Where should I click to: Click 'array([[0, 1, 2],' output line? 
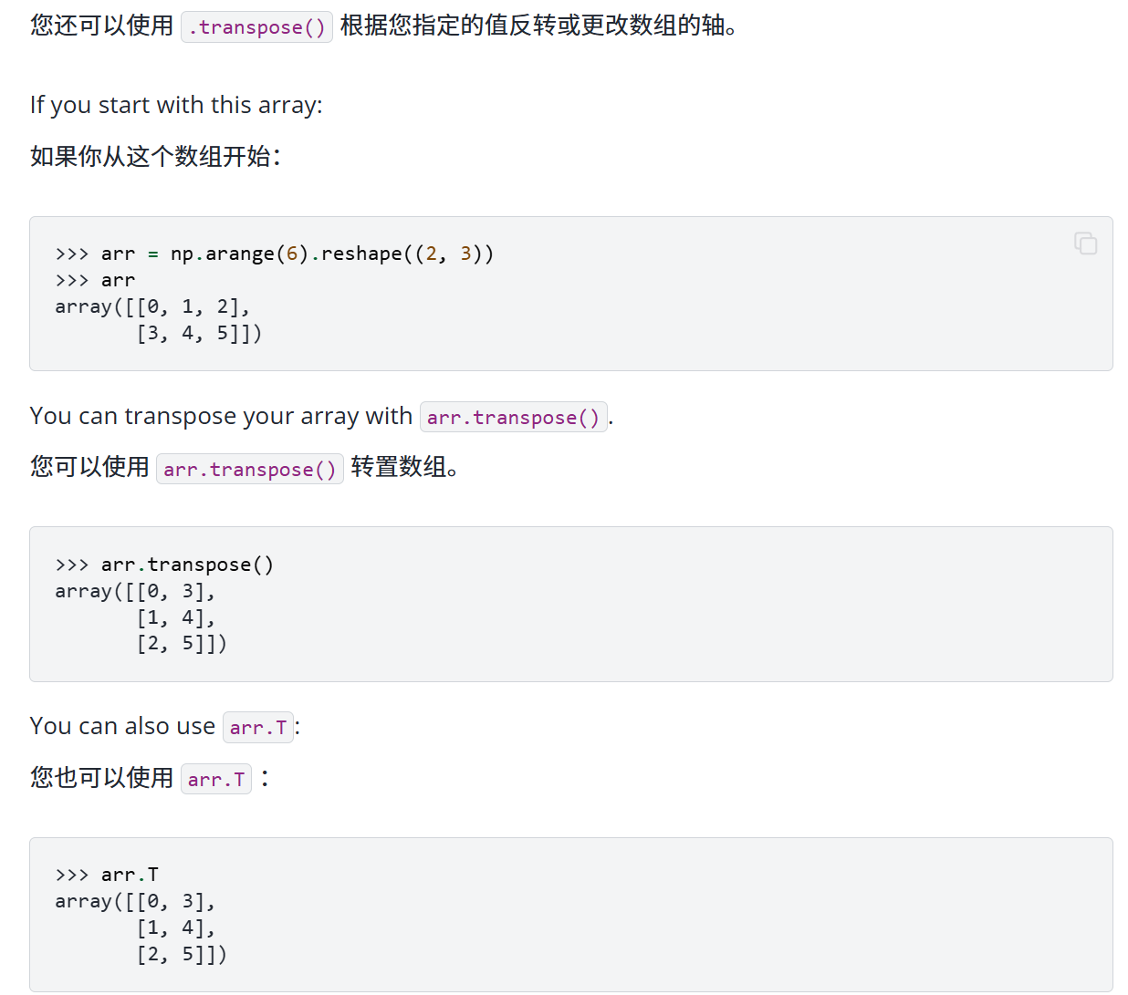152,306
